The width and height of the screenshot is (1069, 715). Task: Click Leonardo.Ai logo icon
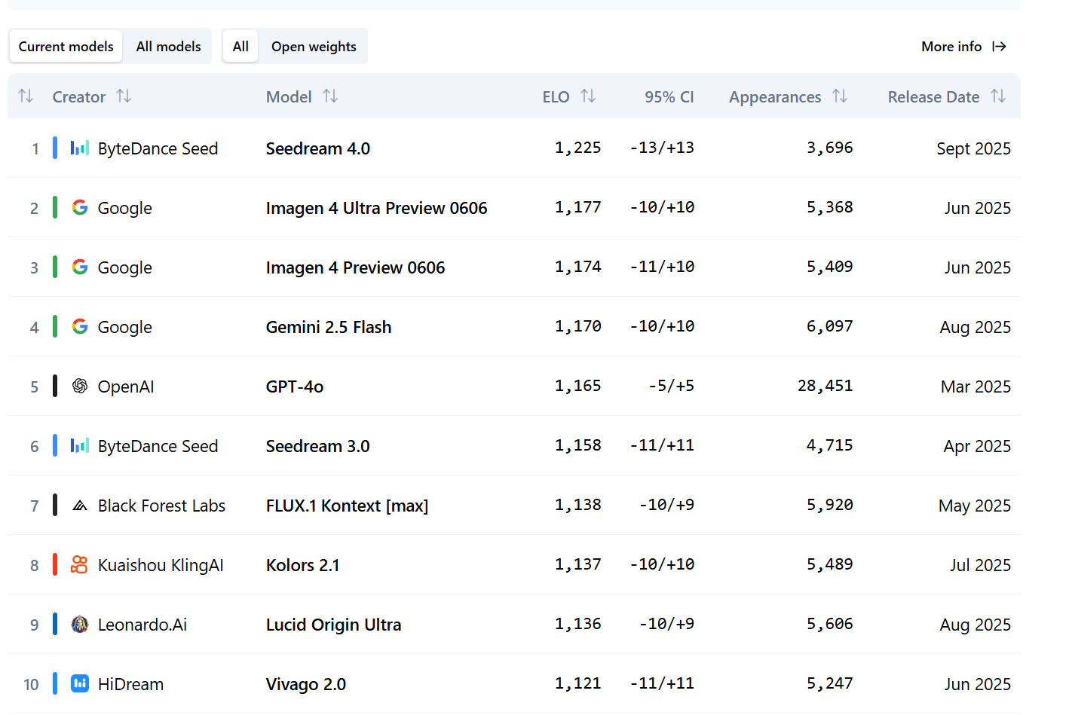coord(80,624)
